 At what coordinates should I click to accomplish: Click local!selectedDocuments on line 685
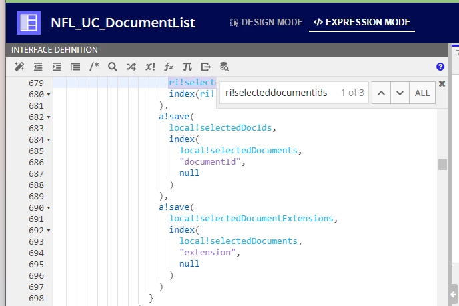pyautogui.click(x=238, y=150)
